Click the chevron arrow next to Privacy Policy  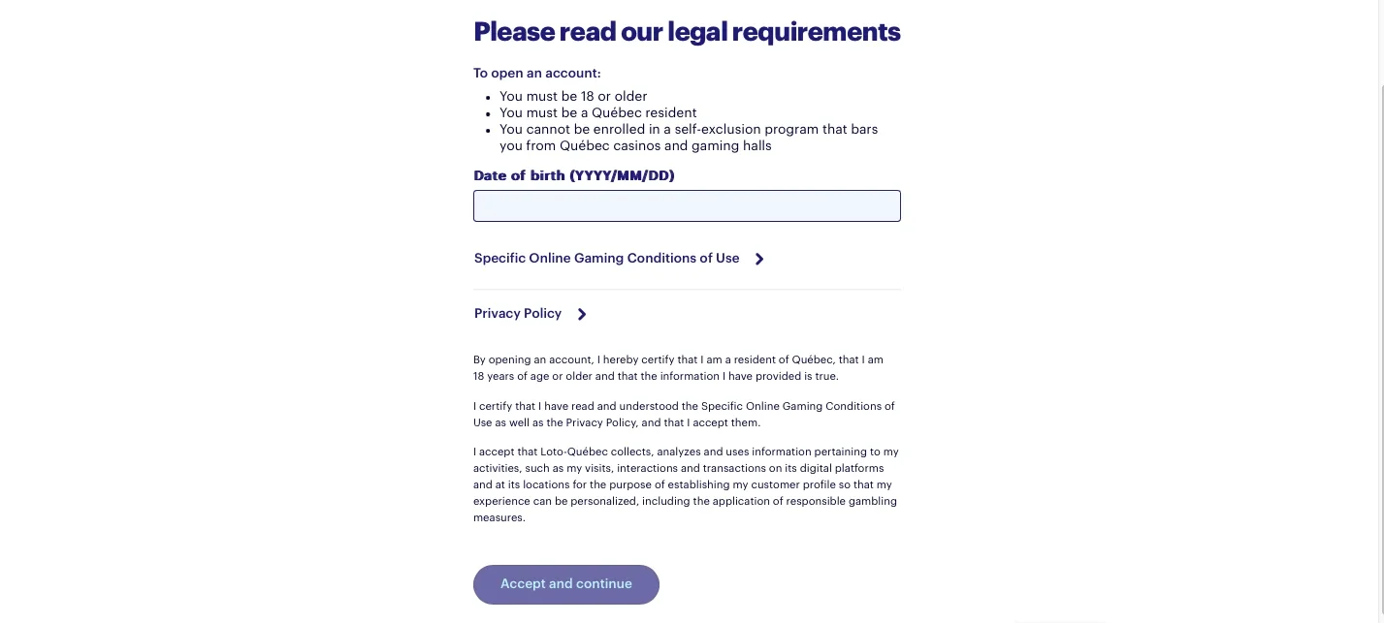pos(582,314)
